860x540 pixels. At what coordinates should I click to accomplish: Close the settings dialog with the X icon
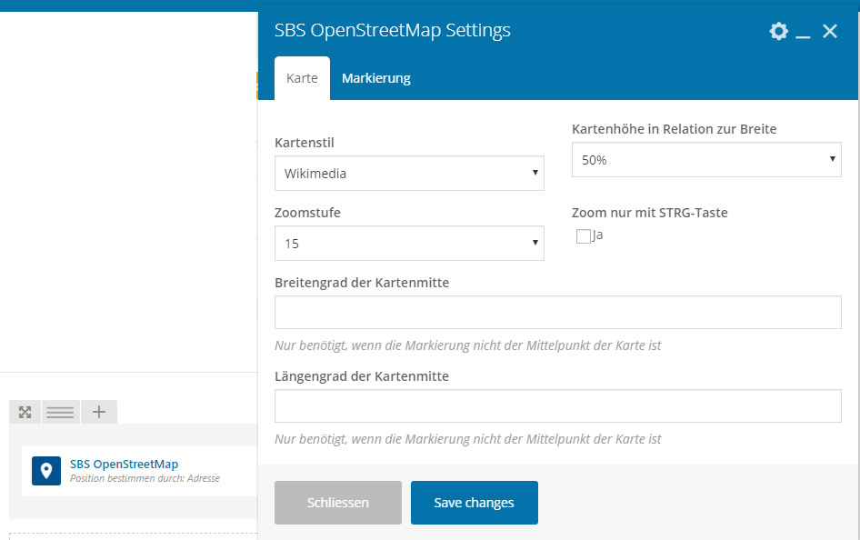tap(830, 31)
